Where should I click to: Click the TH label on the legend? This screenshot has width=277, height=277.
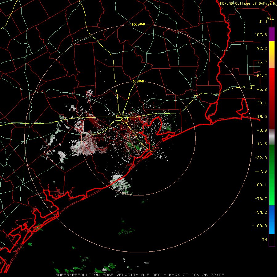tap(264, 240)
